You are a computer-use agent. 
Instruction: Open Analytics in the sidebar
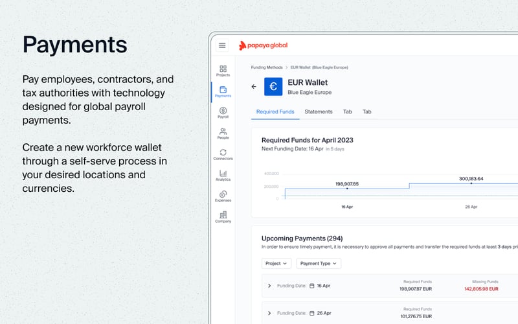(x=223, y=176)
